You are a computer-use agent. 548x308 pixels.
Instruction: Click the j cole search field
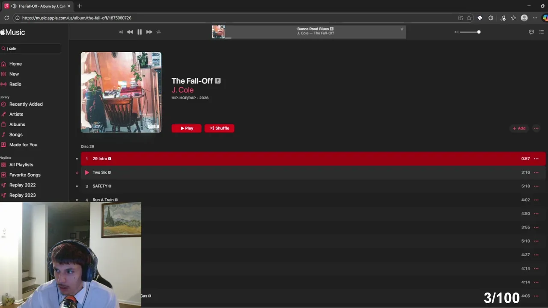(x=30, y=48)
